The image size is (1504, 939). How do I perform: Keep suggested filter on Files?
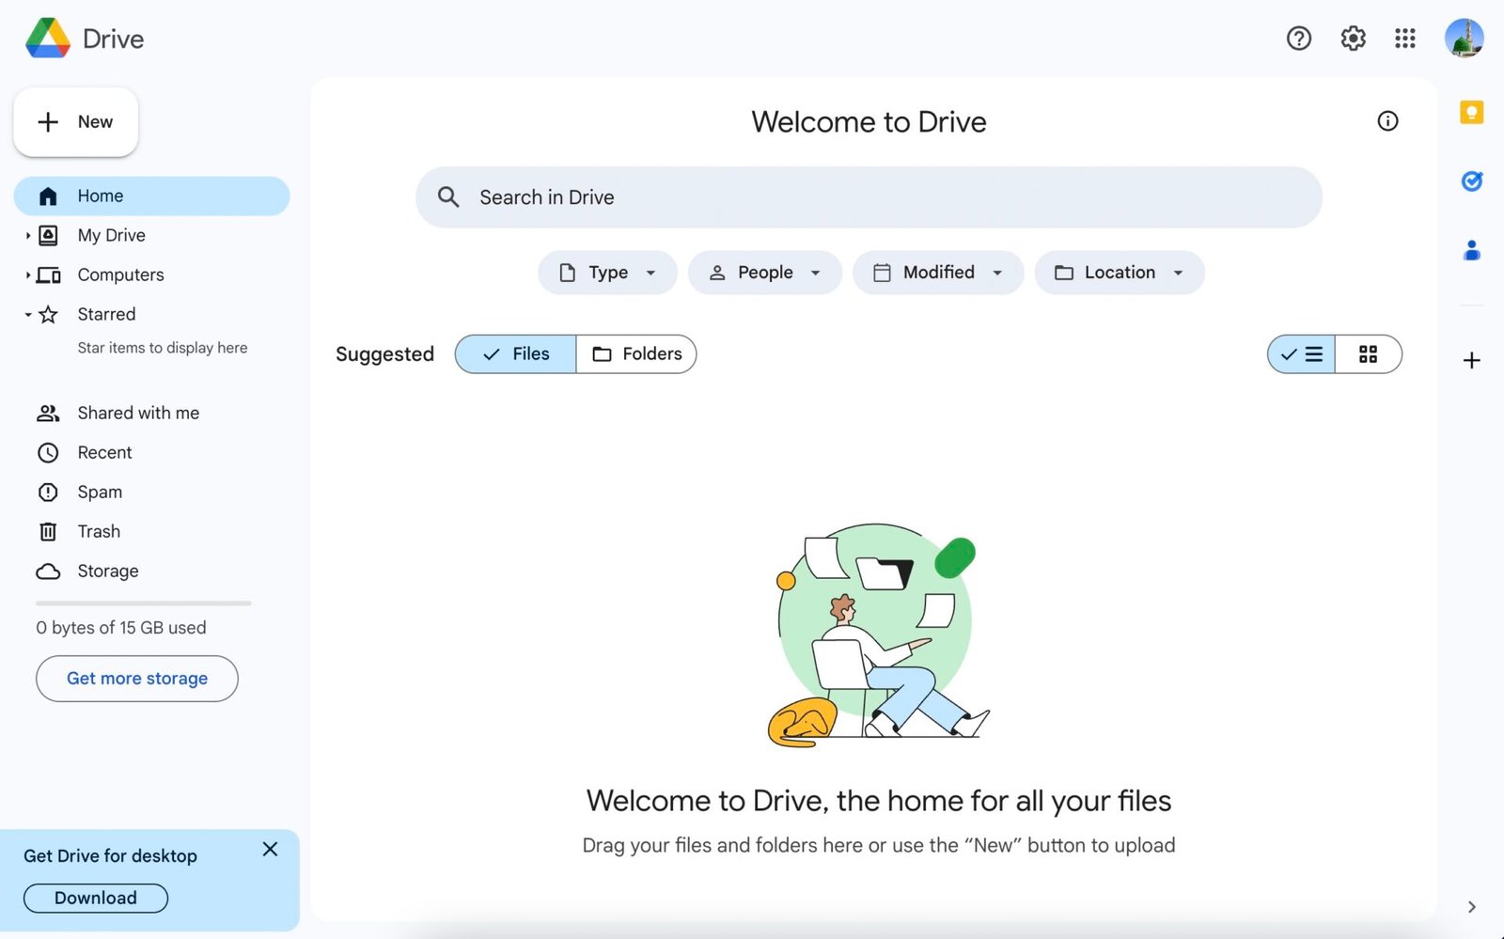[514, 354]
